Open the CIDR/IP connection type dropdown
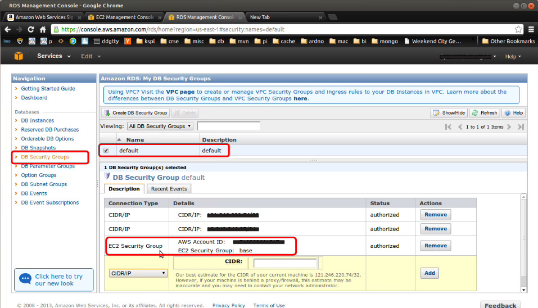This screenshot has height=308, width=538. pyautogui.click(x=138, y=273)
